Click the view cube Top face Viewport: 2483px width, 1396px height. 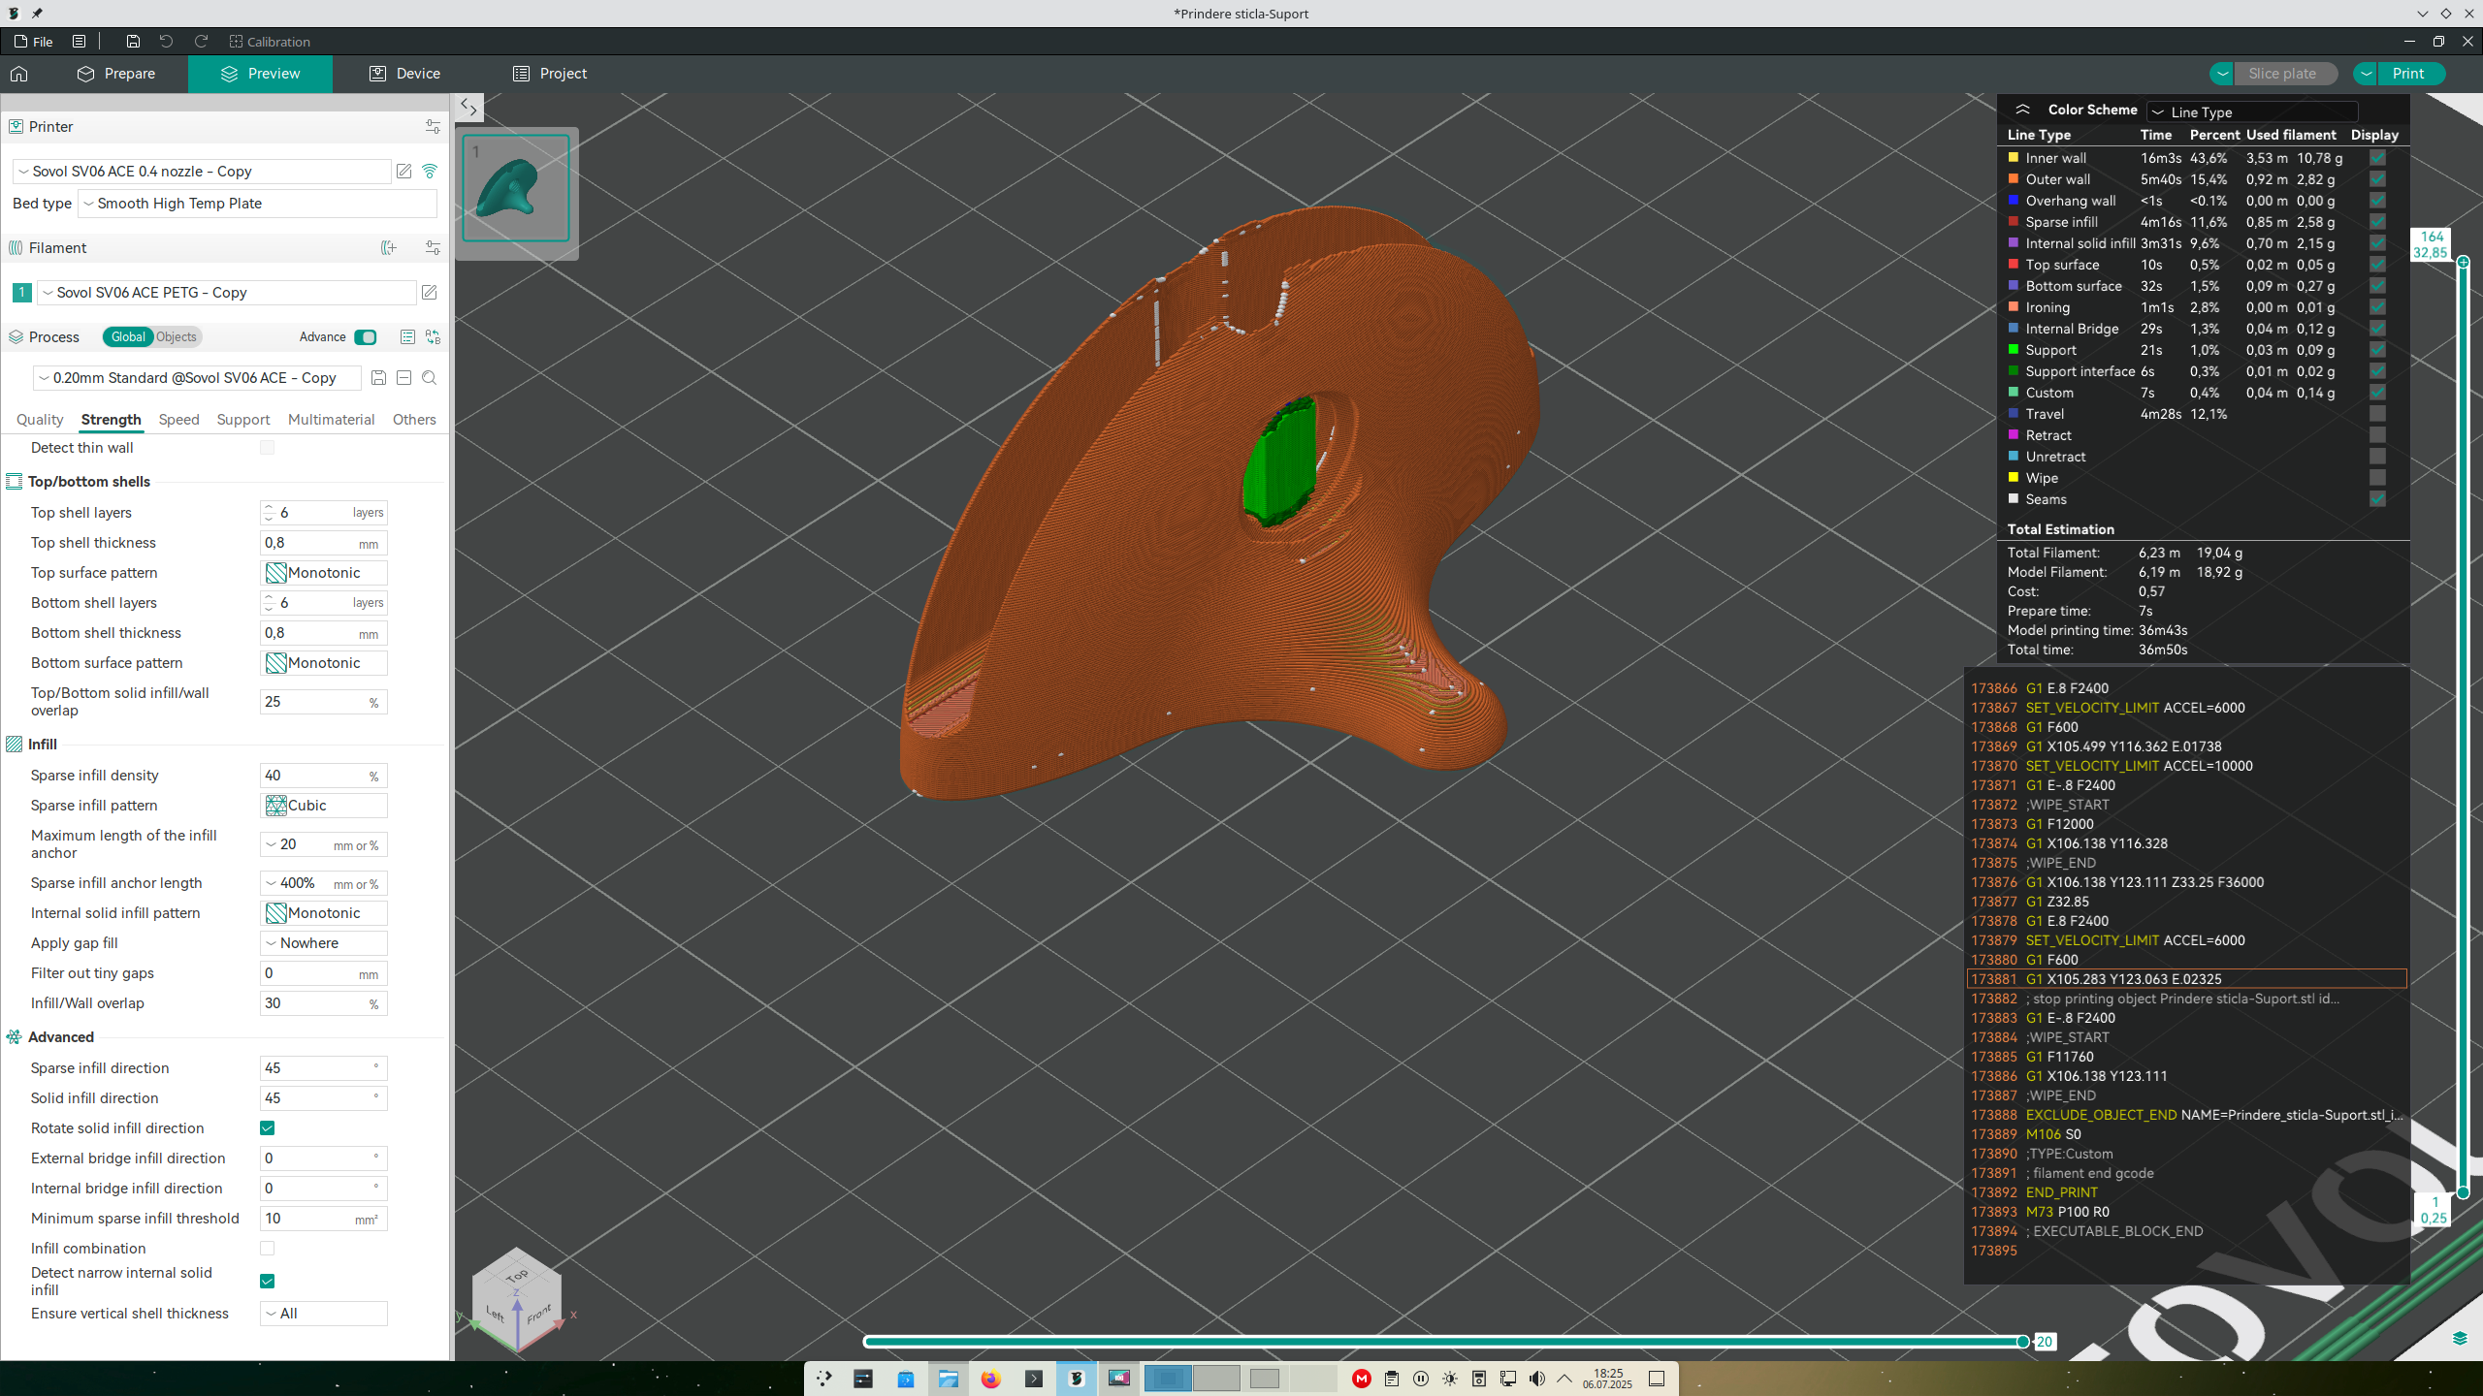[x=517, y=1275]
